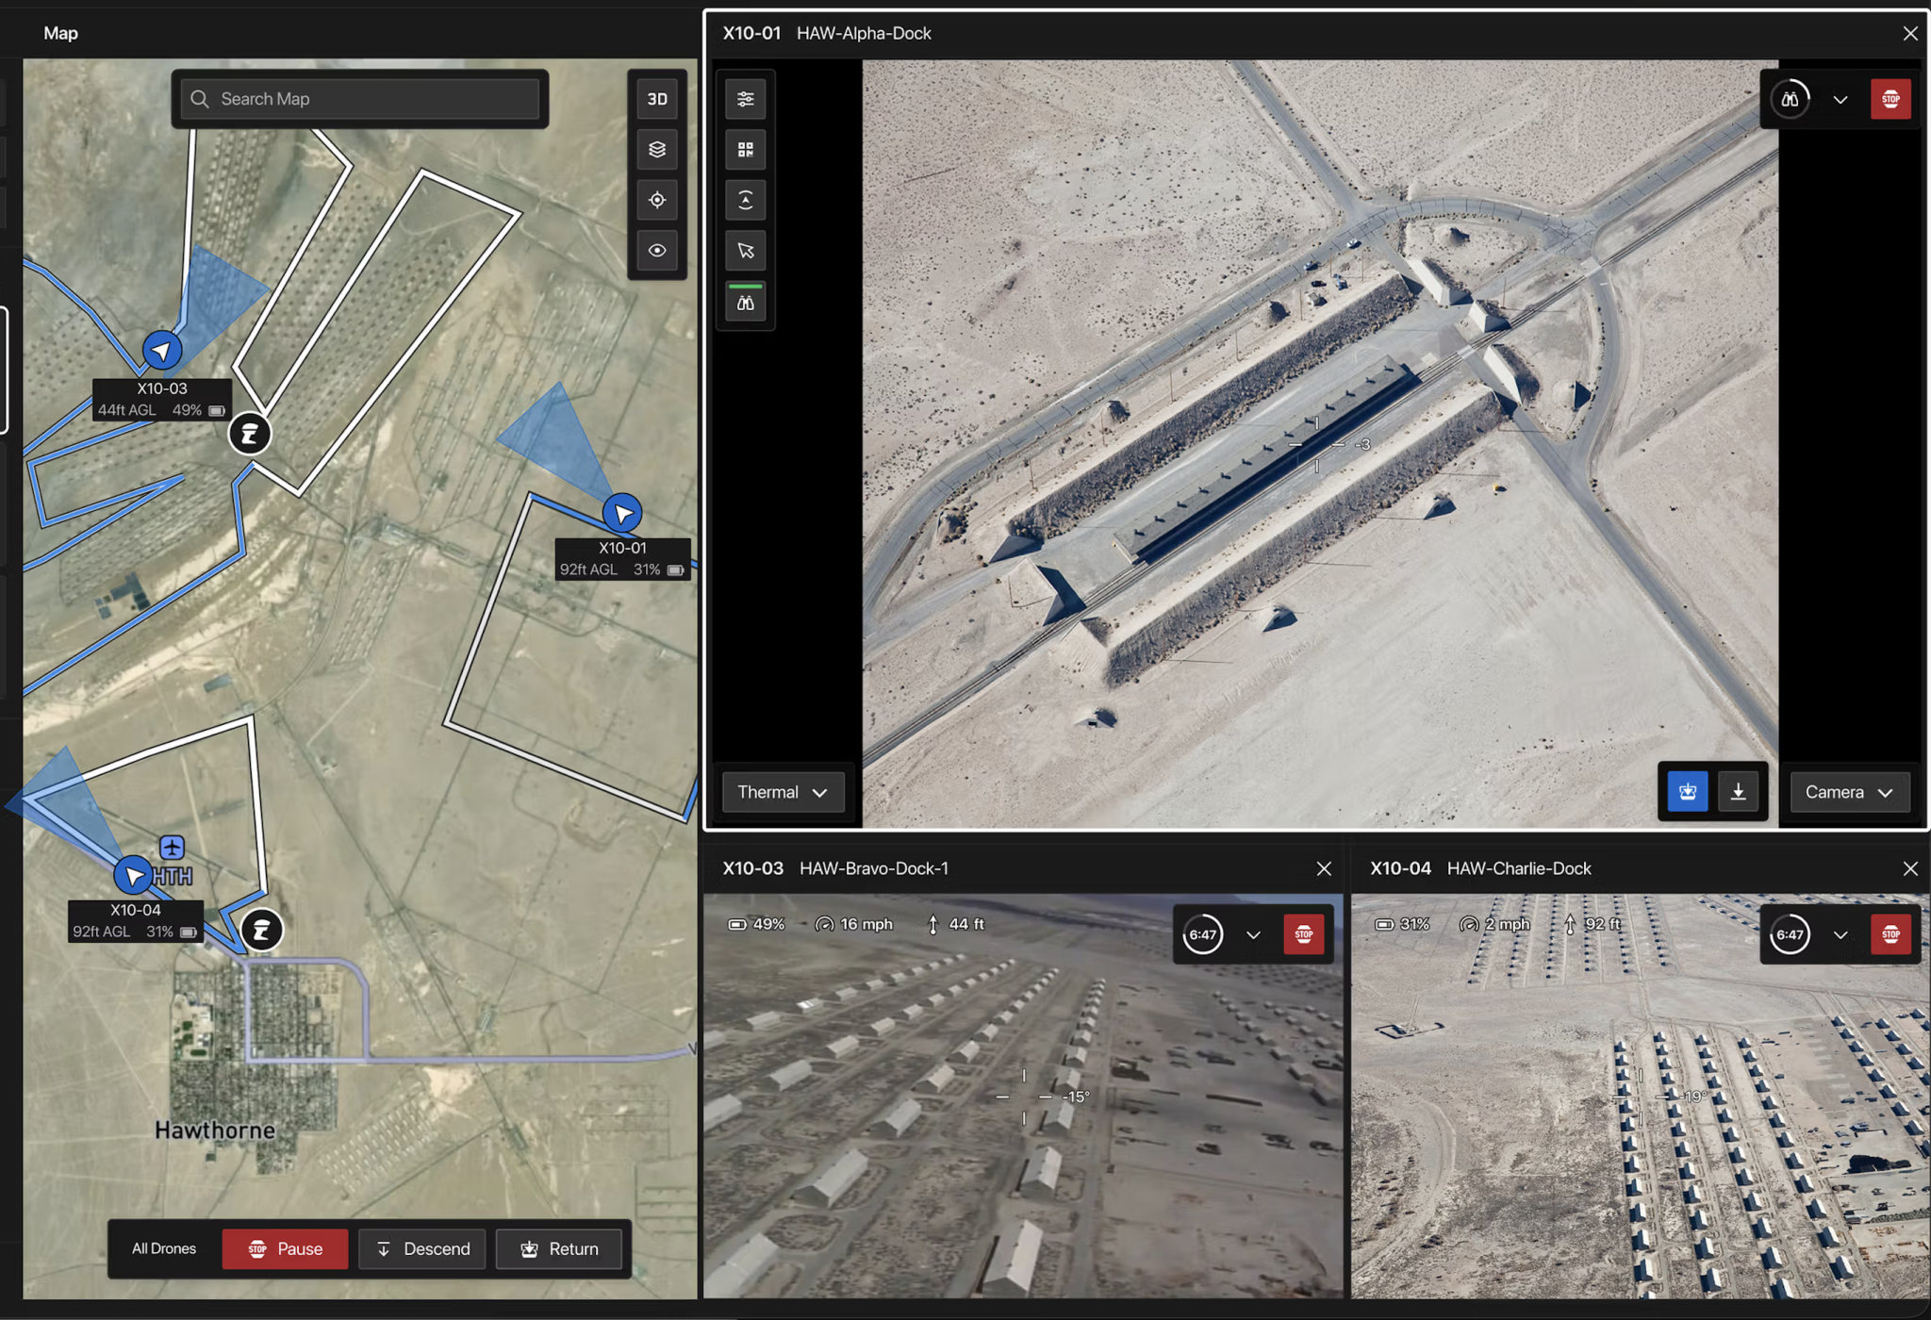The width and height of the screenshot is (1931, 1320).
Task: Pause all drones
Action: pyautogui.click(x=285, y=1248)
